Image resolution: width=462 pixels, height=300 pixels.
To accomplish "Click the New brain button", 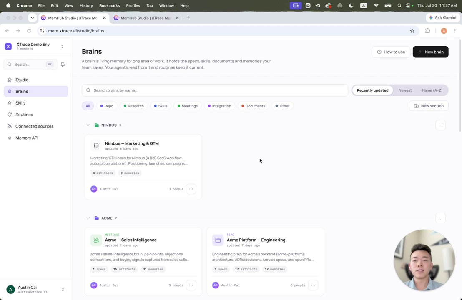I will click(x=430, y=52).
